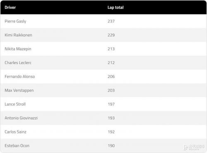
Task: Click Max Verstappen's lap total 203
Action: pos(111,91)
